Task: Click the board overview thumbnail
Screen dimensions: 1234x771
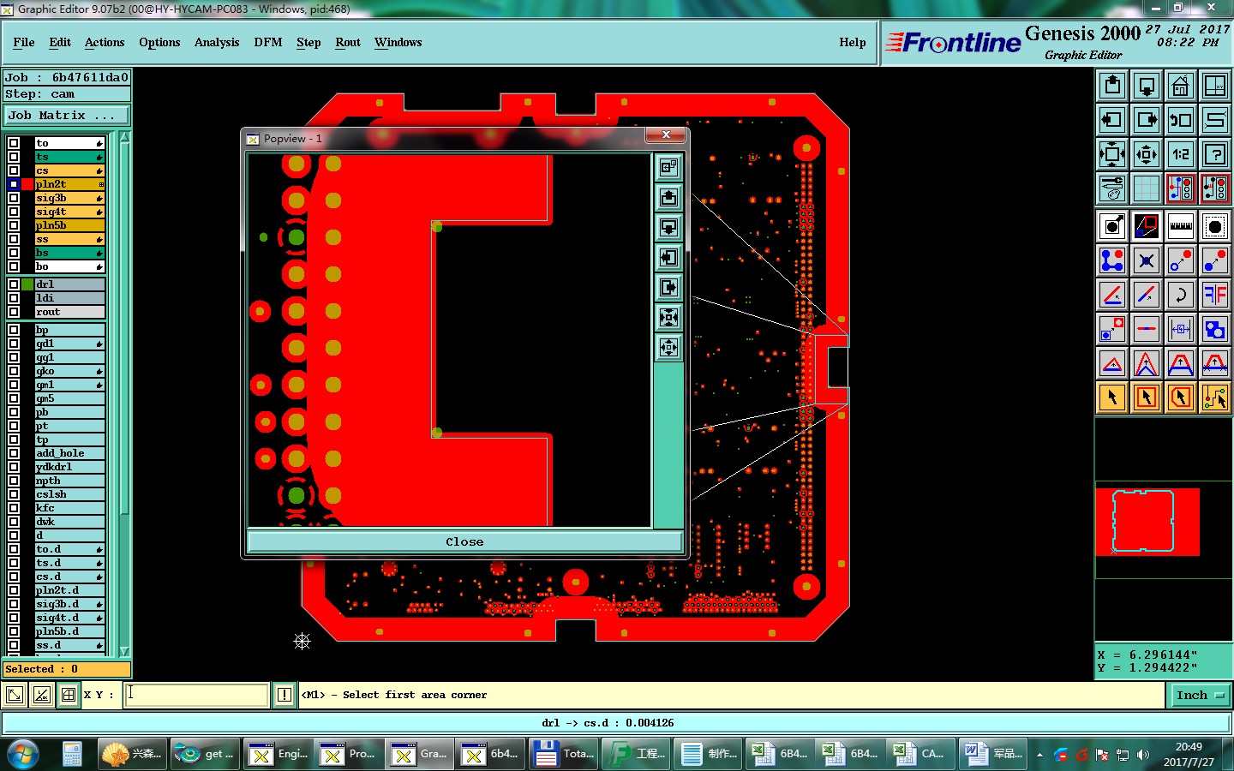Action: tap(1147, 522)
